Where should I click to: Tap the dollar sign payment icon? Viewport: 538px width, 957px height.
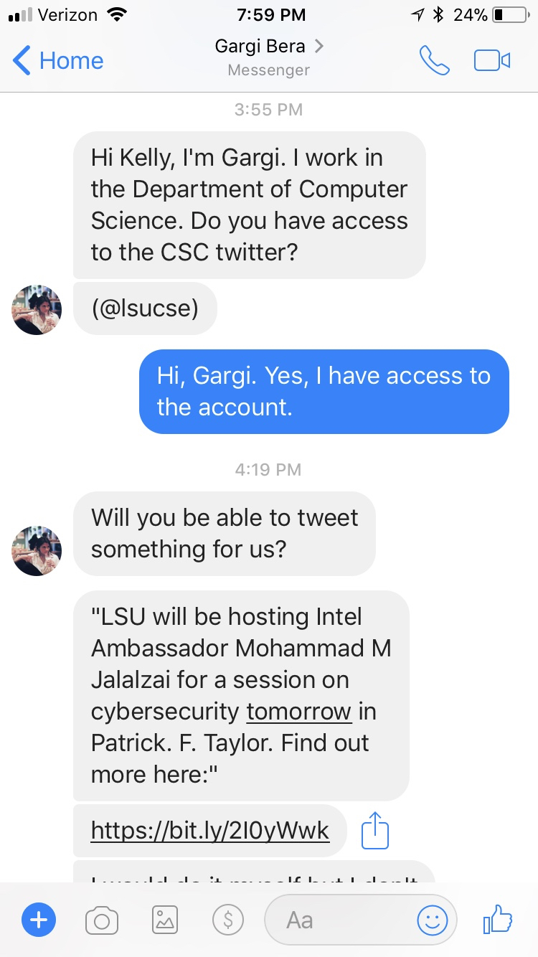228,919
